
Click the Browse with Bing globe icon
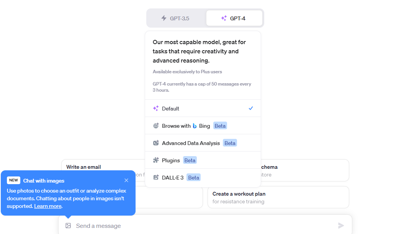pyautogui.click(x=156, y=126)
